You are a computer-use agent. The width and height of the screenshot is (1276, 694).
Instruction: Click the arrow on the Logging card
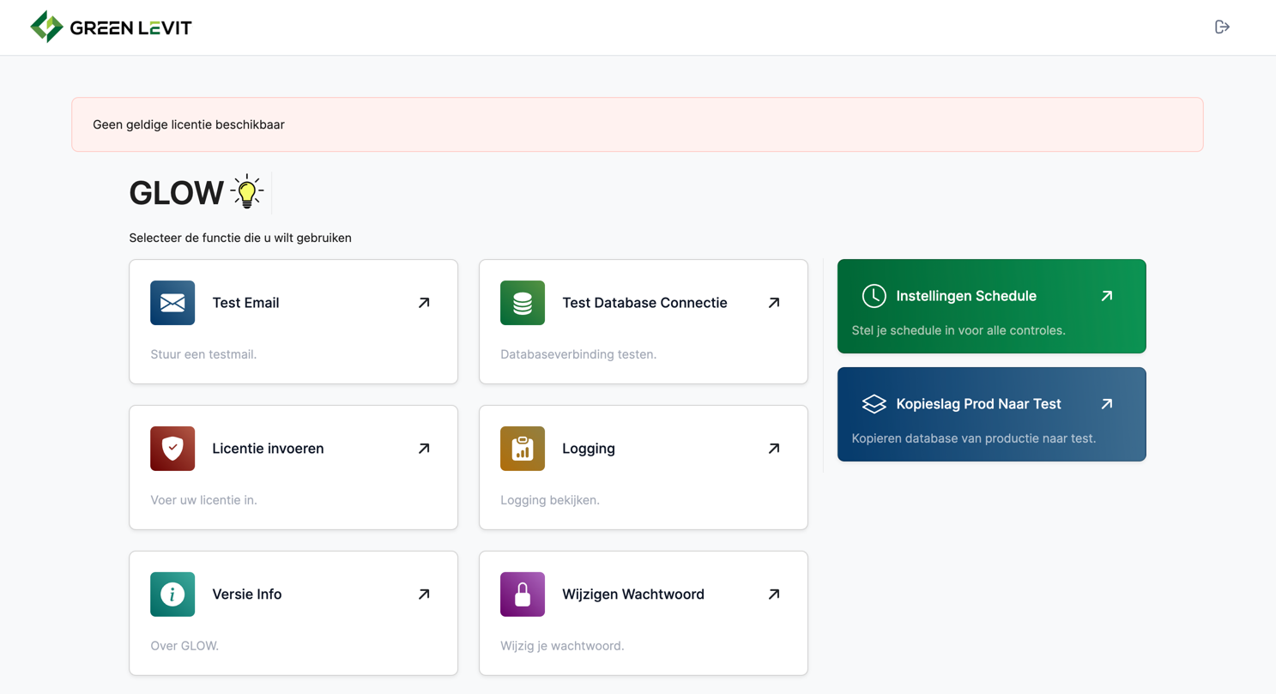tap(772, 448)
